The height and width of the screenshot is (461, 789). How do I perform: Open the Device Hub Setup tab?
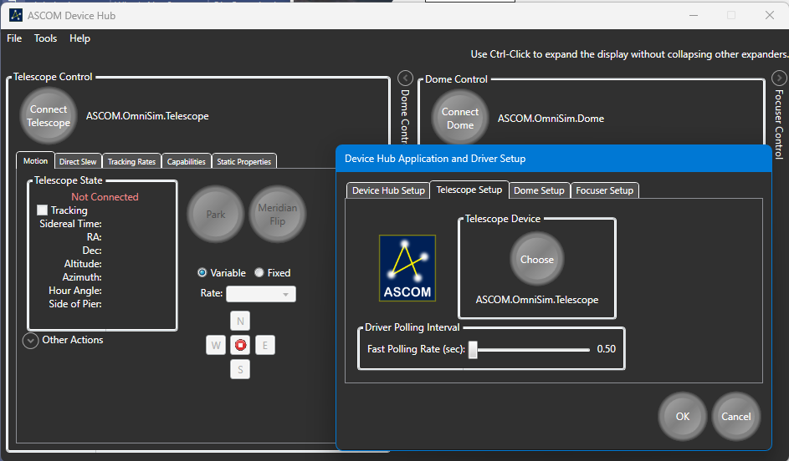[x=388, y=190]
